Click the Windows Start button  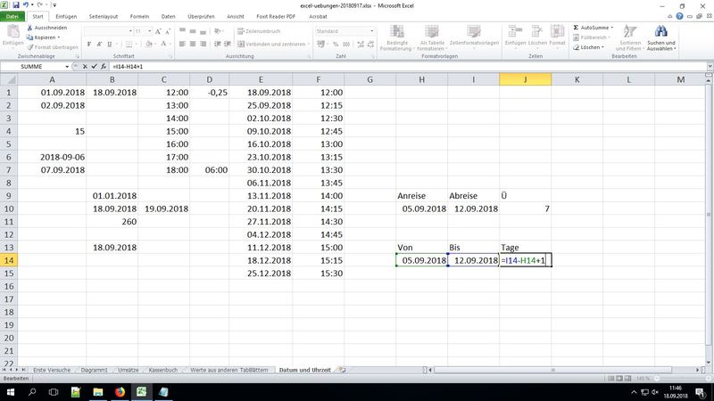coord(9,391)
